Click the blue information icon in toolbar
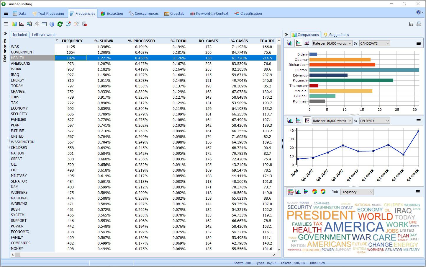 (52, 24)
